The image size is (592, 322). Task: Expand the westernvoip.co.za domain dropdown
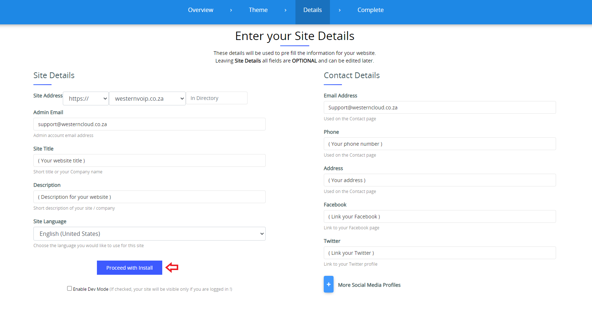[x=147, y=98]
